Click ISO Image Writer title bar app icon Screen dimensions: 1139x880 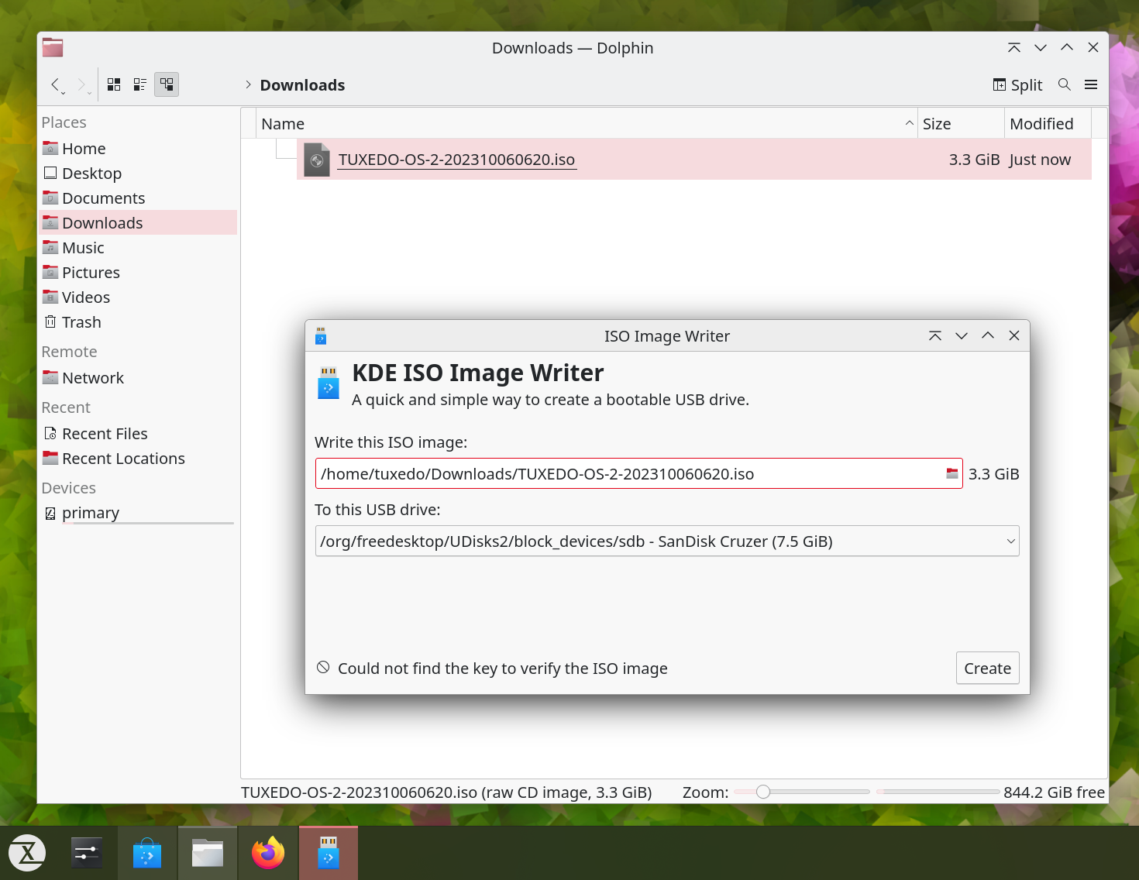[321, 336]
